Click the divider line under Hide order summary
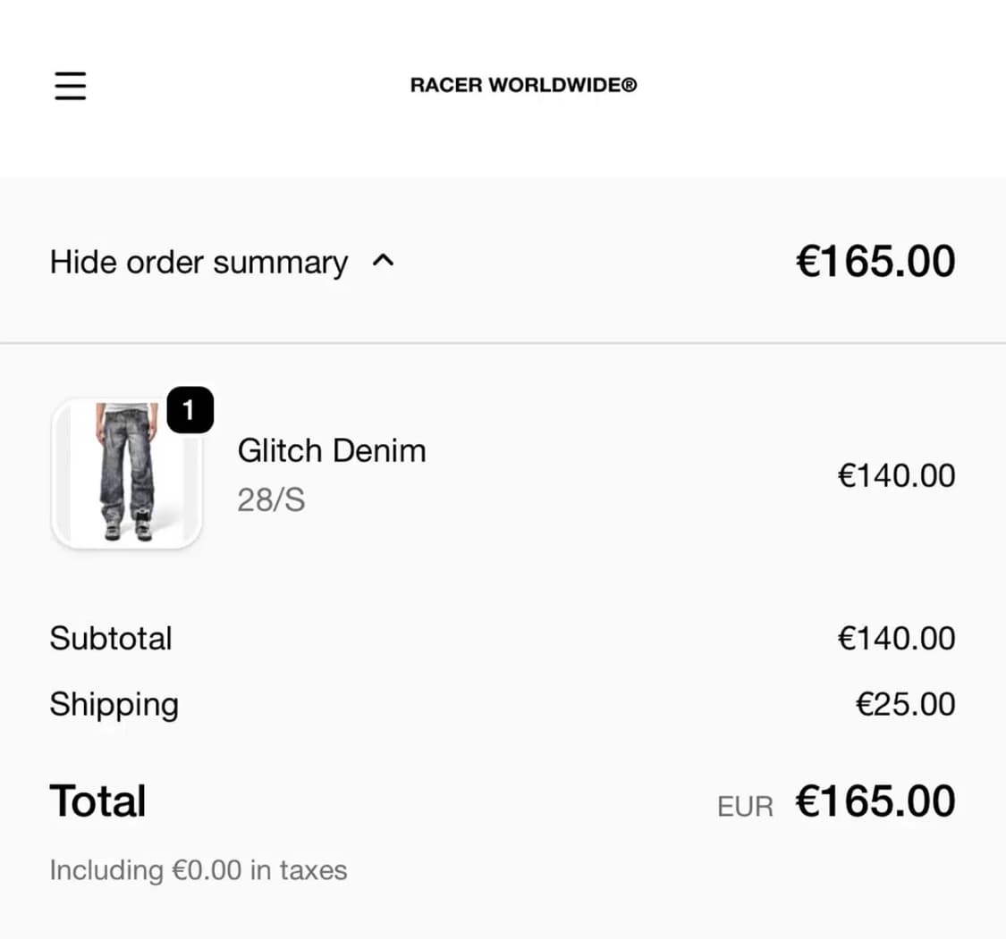Image resolution: width=1006 pixels, height=939 pixels. tap(503, 343)
